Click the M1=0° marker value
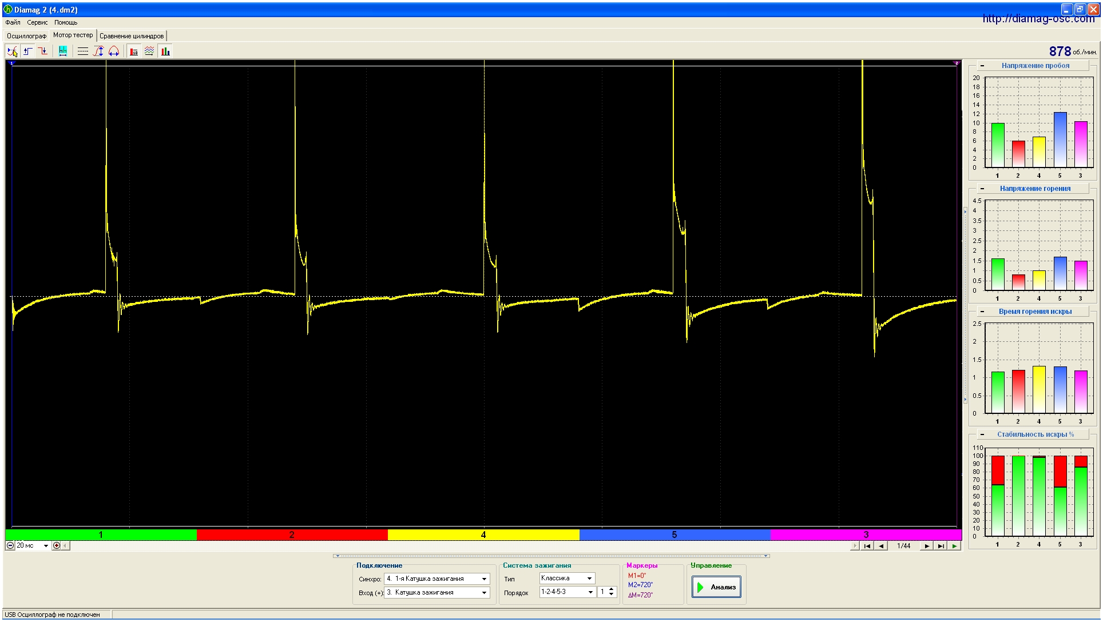 [x=637, y=576]
